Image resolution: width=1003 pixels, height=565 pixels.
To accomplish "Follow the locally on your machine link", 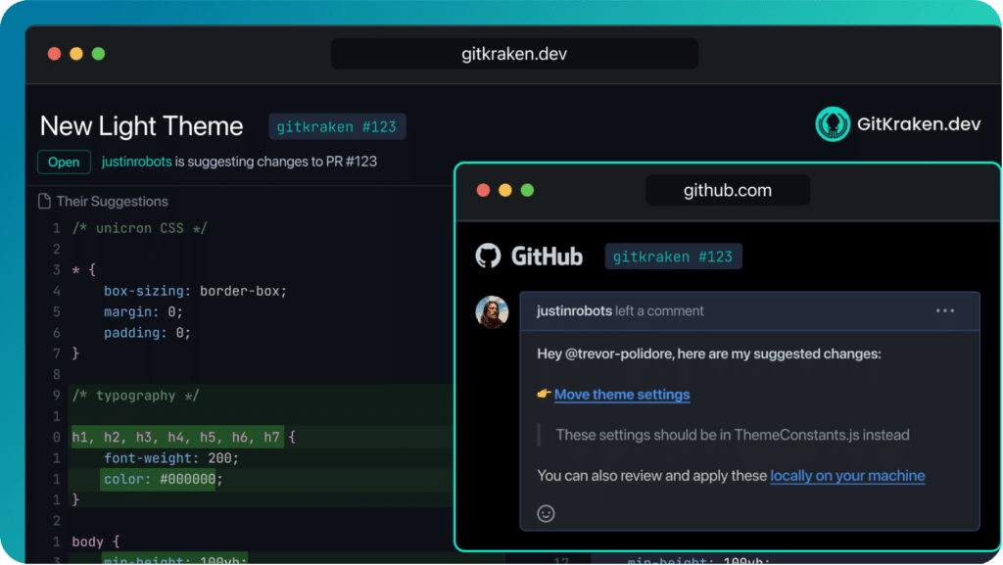I will 847,476.
